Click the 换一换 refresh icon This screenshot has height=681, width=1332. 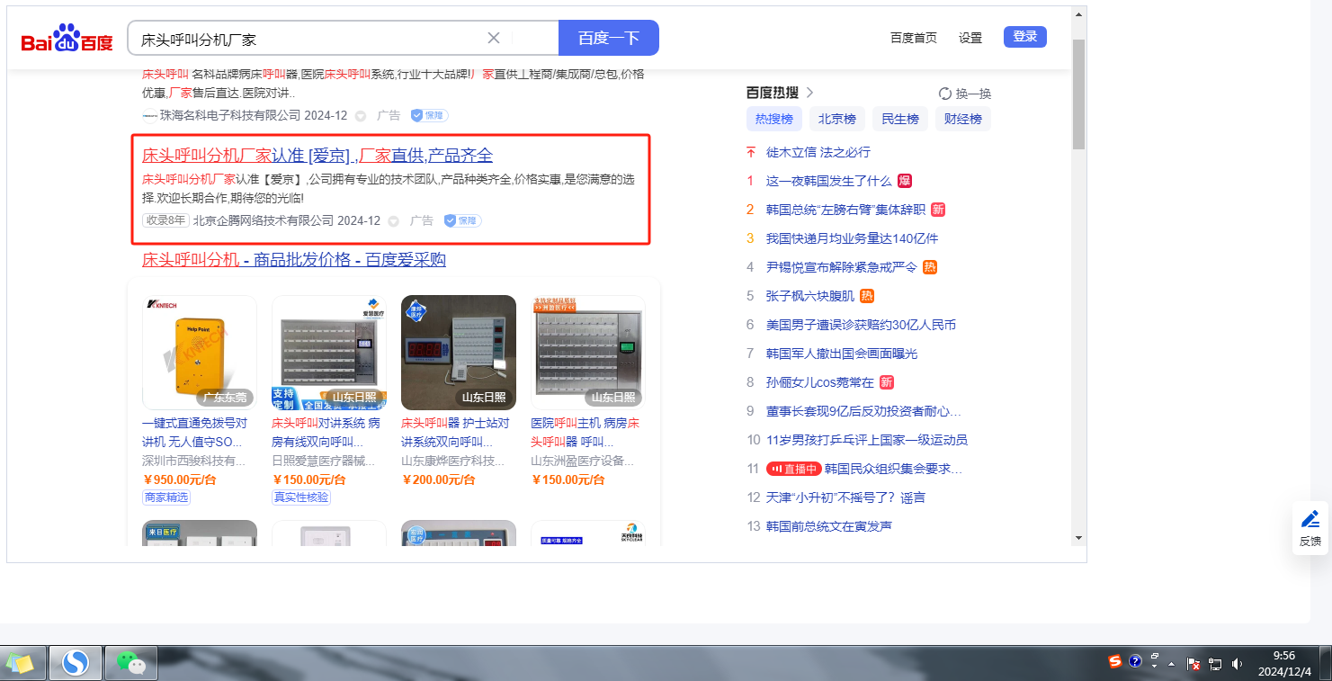point(945,94)
